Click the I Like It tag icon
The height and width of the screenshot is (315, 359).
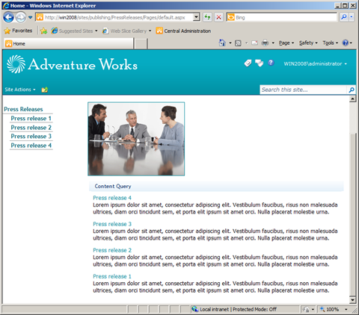[x=248, y=63]
